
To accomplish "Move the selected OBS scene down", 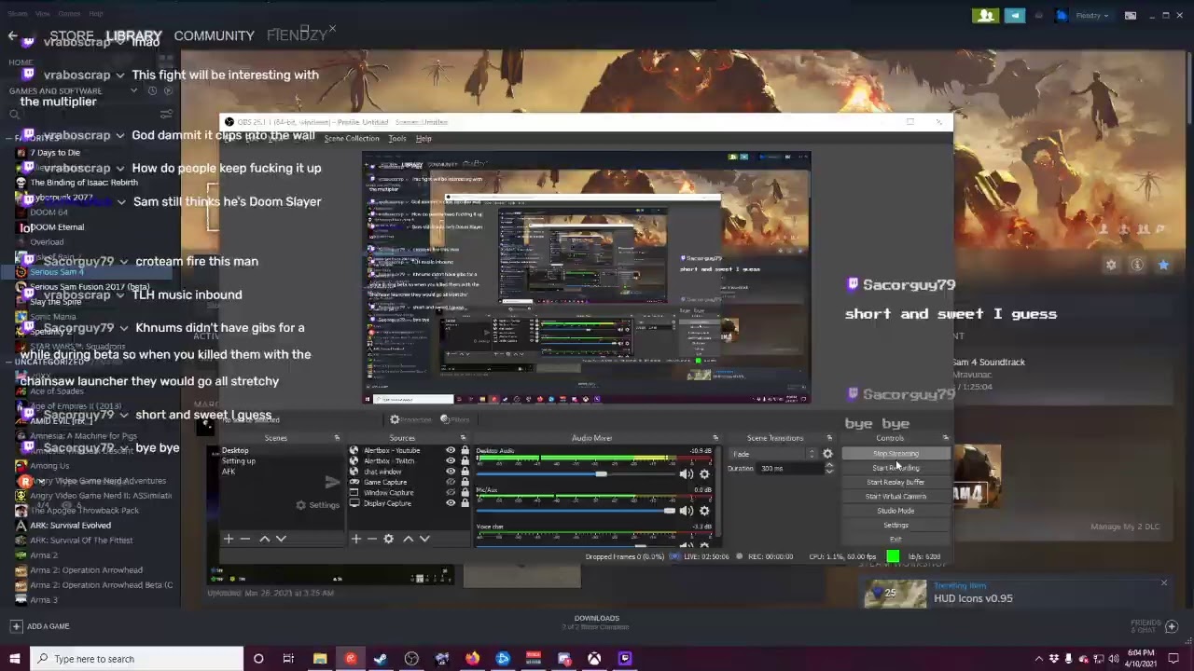I will pos(281,539).
